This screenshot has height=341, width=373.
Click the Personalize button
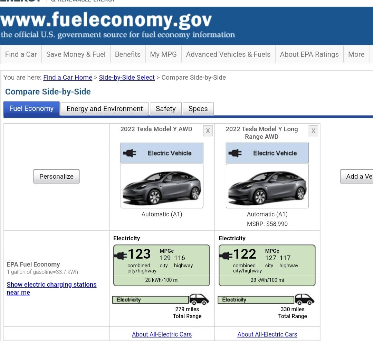56,177
